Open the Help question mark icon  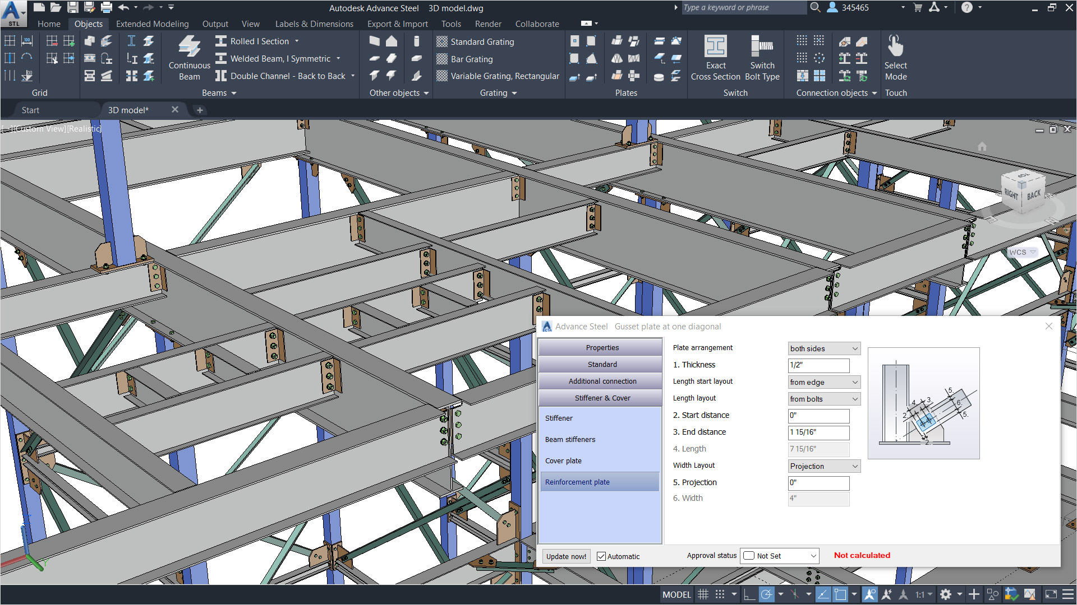point(966,7)
